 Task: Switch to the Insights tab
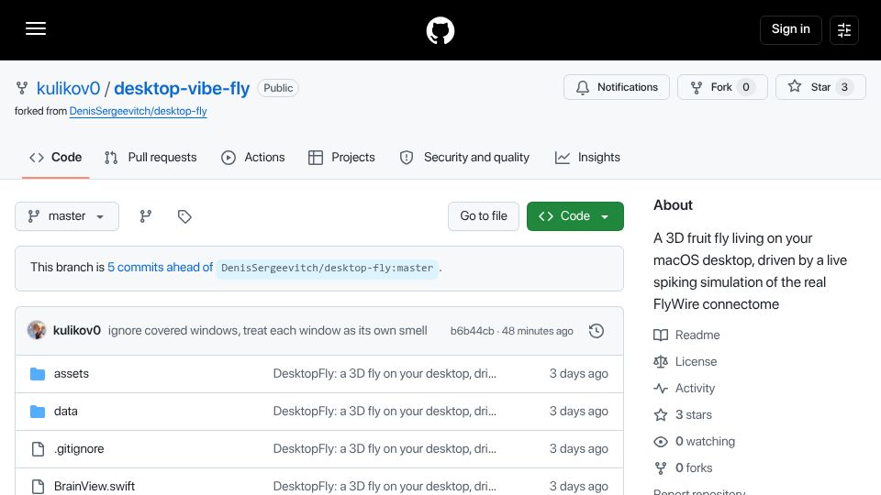[587, 157]
